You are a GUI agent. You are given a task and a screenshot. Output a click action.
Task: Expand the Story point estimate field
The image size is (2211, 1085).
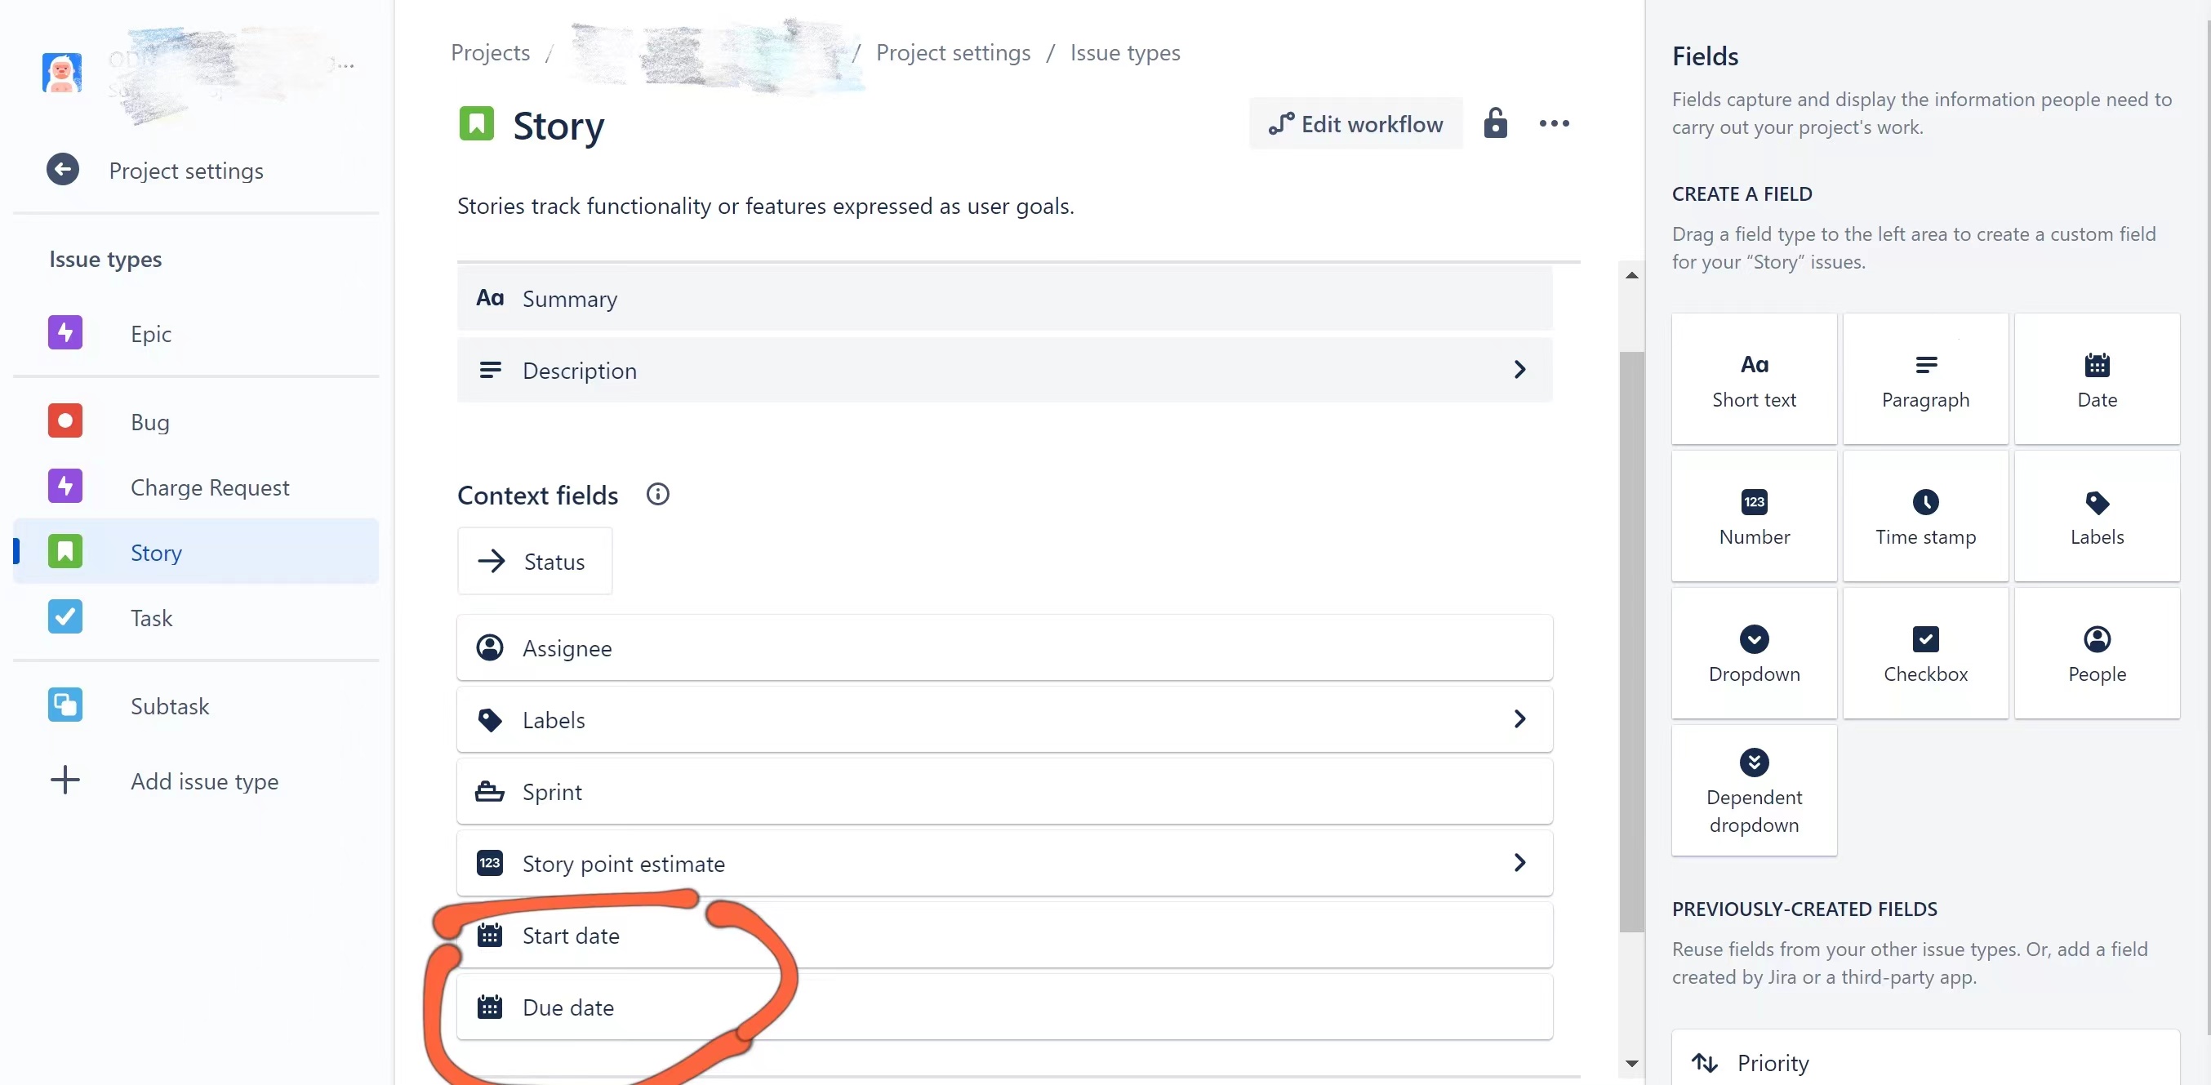tap(1520, 863)
